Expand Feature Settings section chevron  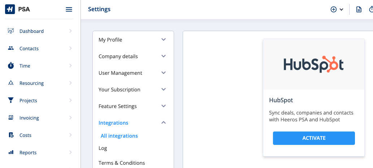tap(164, 106)
